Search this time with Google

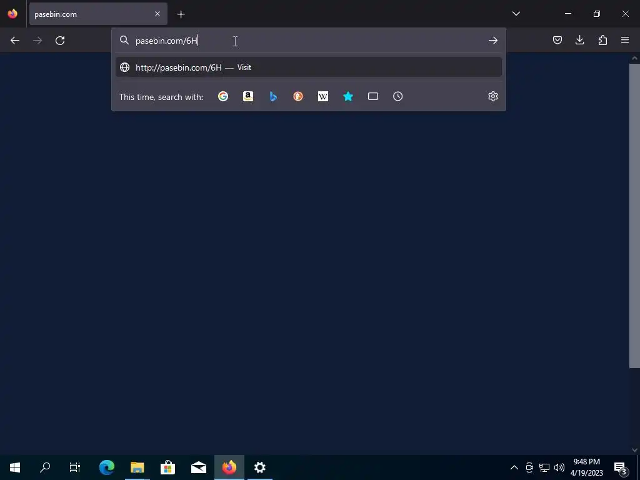(223, 96)
